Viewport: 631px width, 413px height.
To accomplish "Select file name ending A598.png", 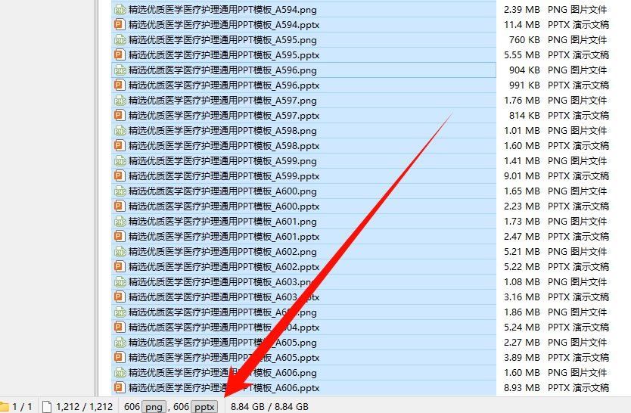I will point(222,131).
